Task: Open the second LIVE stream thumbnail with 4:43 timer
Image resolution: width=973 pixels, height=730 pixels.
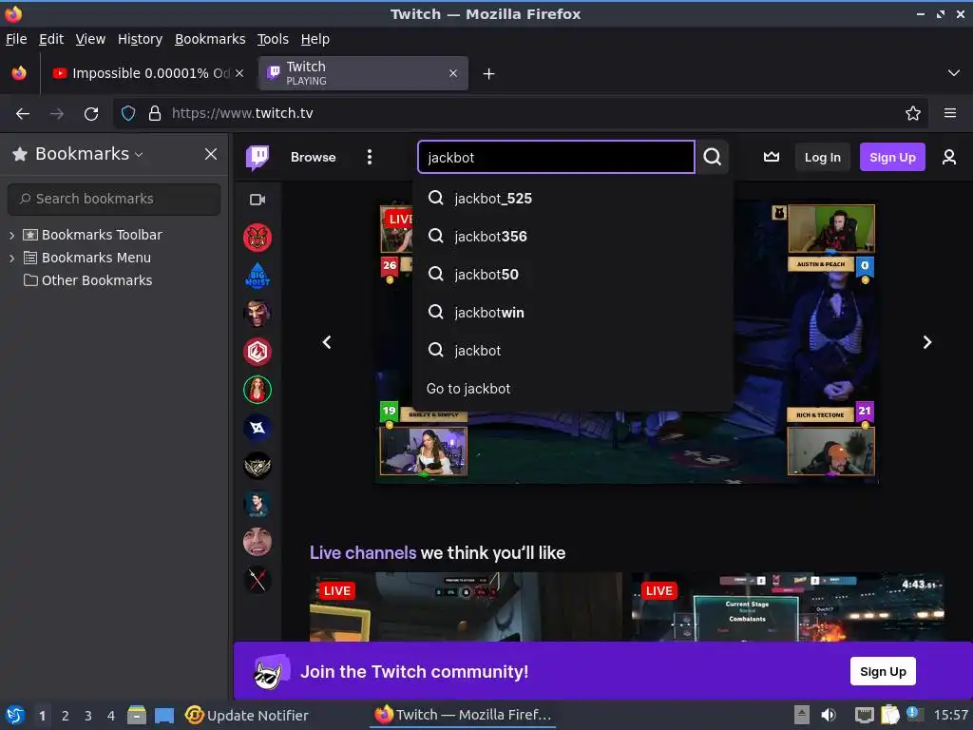Action: (x=788, y=606)
